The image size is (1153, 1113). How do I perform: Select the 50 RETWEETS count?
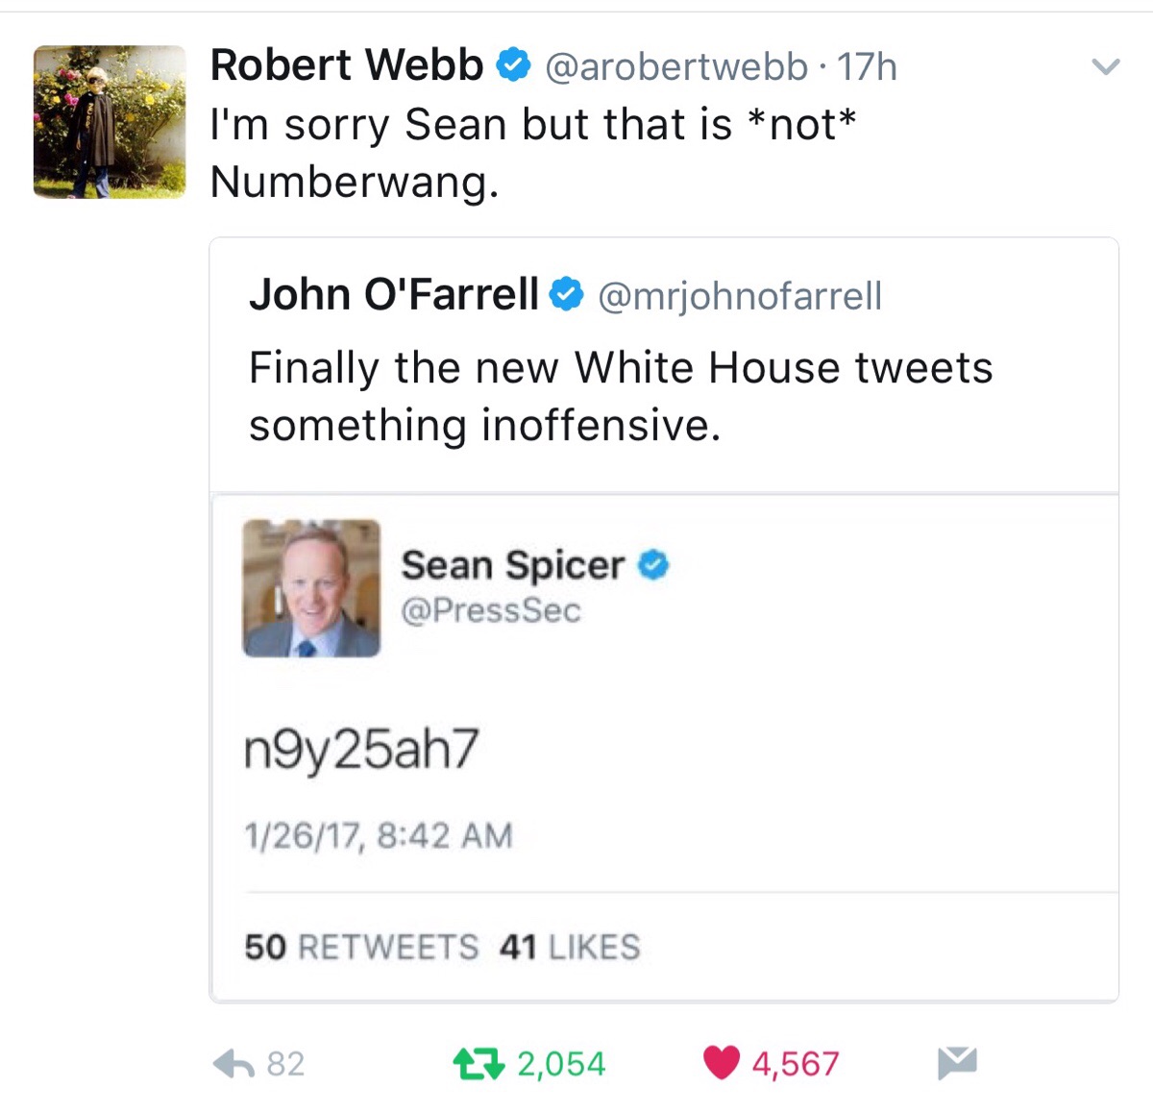[x=360, y=947]
